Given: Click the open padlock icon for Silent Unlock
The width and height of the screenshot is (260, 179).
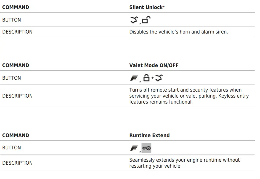Looking at the screenshot, I should (x=146, y=20).
